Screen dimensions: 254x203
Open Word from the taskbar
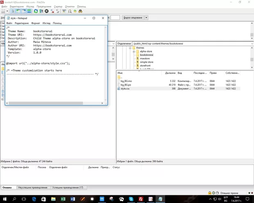73,199
